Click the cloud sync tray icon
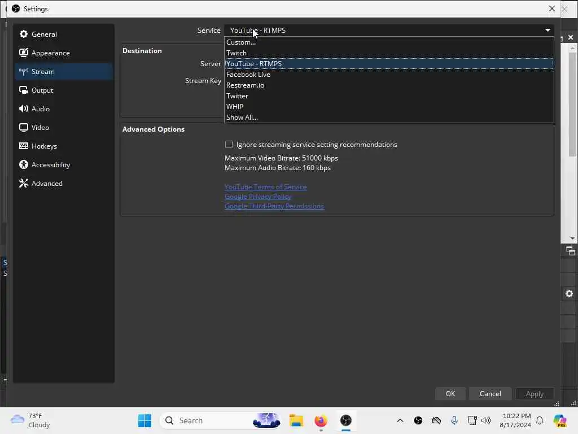This screenshot has height=434, width=578. point(436,420)
